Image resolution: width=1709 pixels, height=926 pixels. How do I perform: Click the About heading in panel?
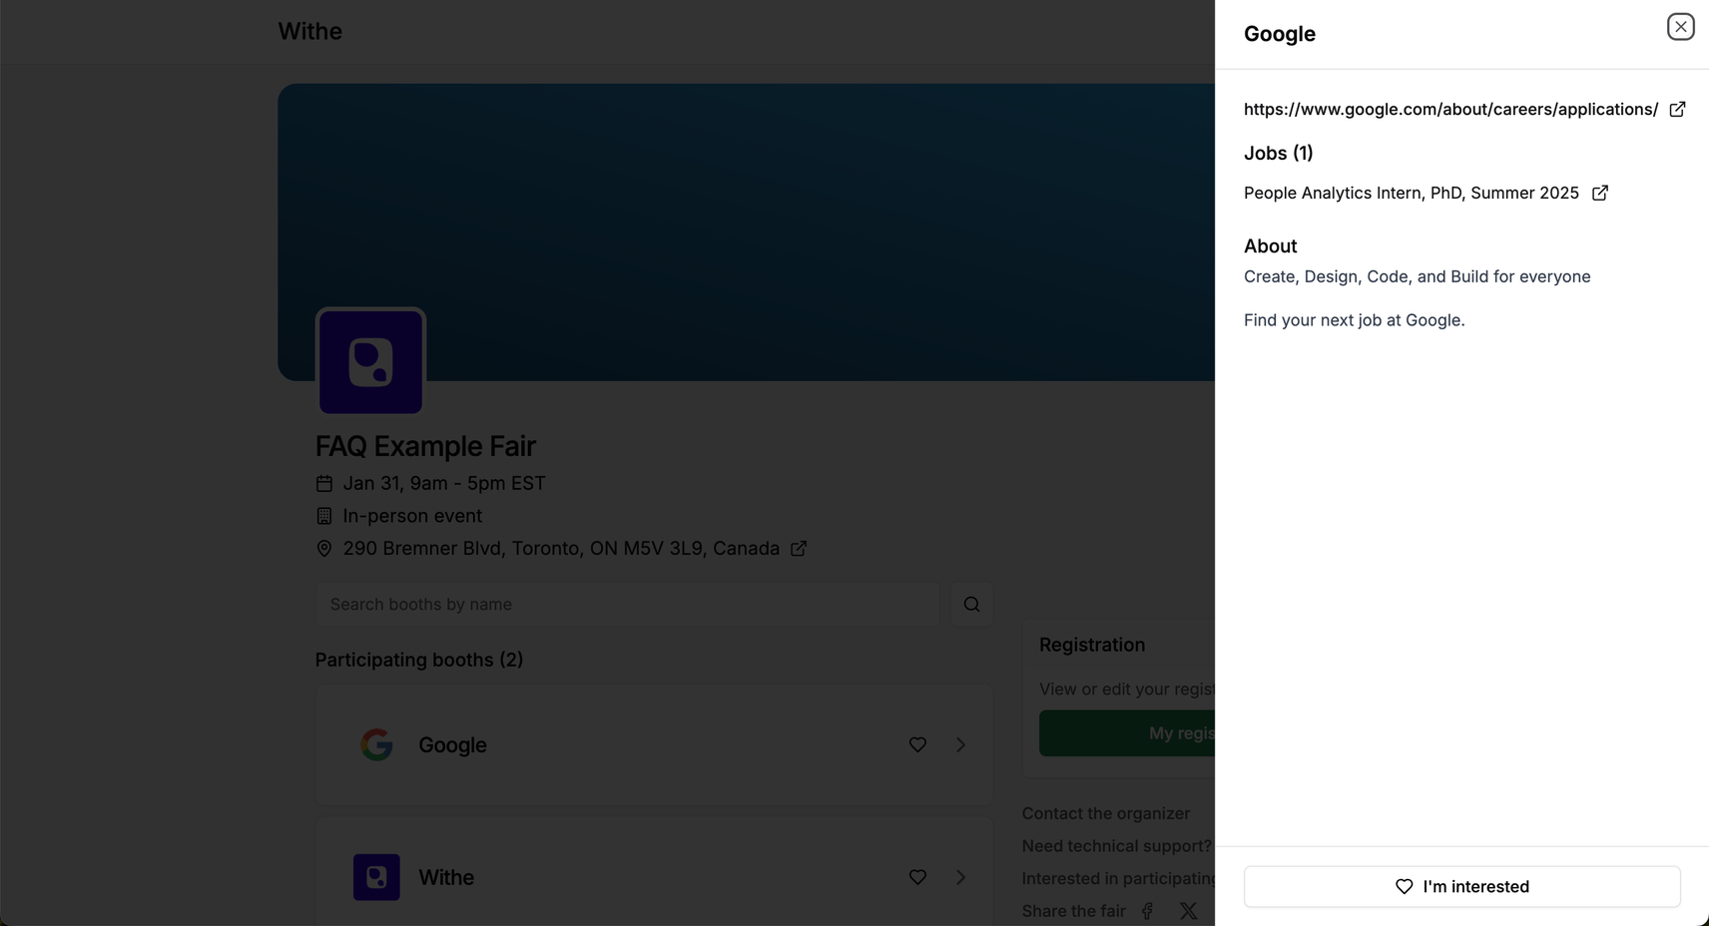[x=1270, y=245]
